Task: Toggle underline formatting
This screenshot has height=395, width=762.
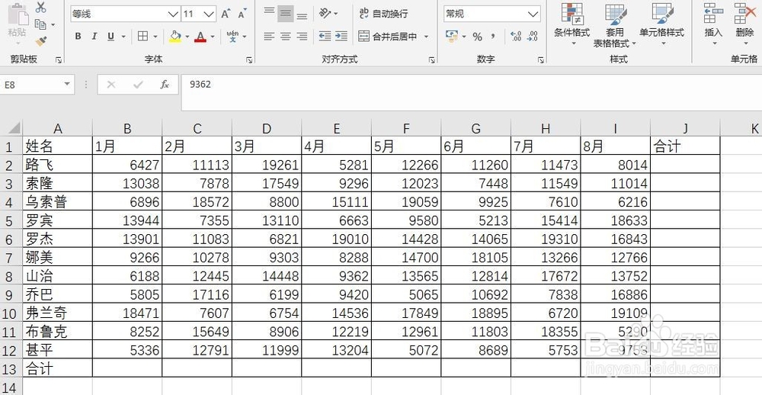Action: click(x=110, y=36)
